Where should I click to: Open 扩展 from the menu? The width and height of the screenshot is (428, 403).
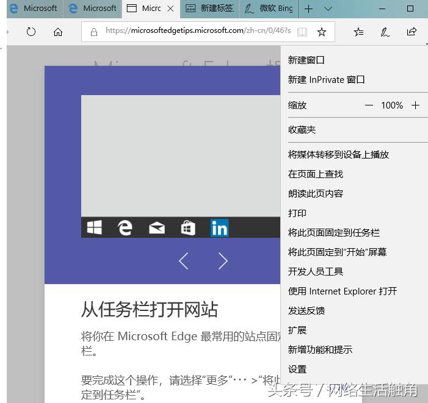coord(297,330)
